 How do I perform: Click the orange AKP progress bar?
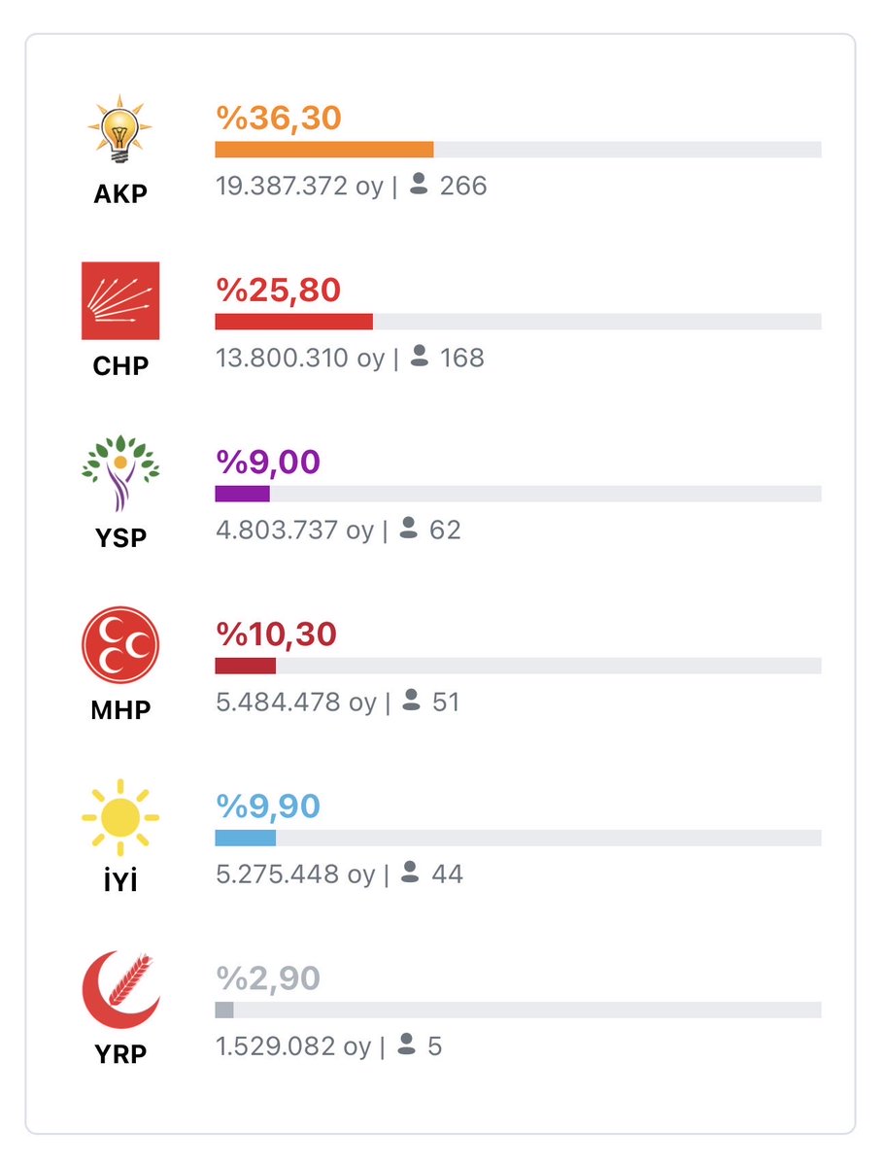[323, 150]
